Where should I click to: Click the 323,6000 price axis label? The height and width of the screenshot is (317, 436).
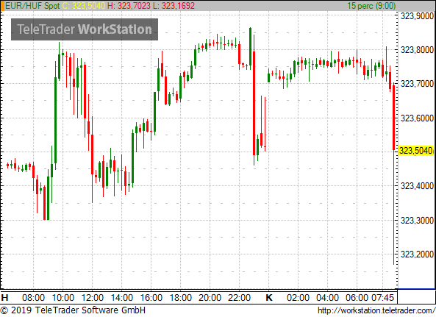417,118
